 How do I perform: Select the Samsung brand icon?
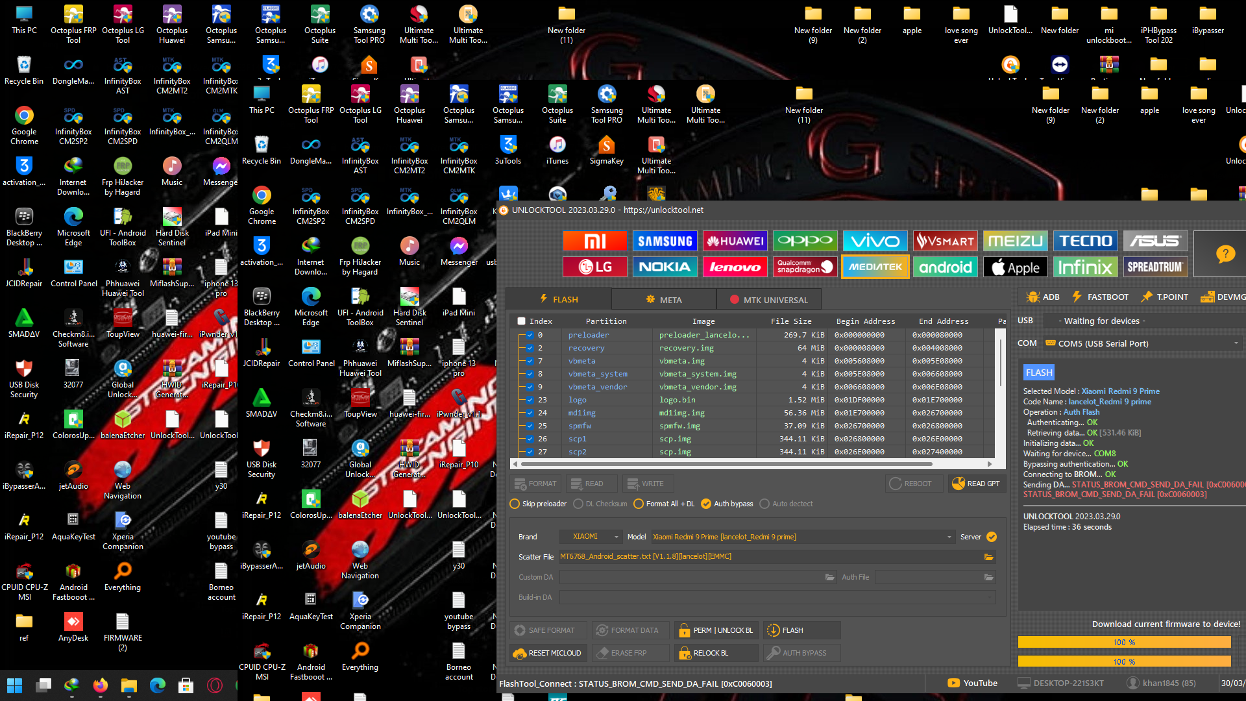tap(665, 241)
